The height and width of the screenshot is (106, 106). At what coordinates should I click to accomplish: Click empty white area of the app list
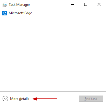click(x=53, y=53)
